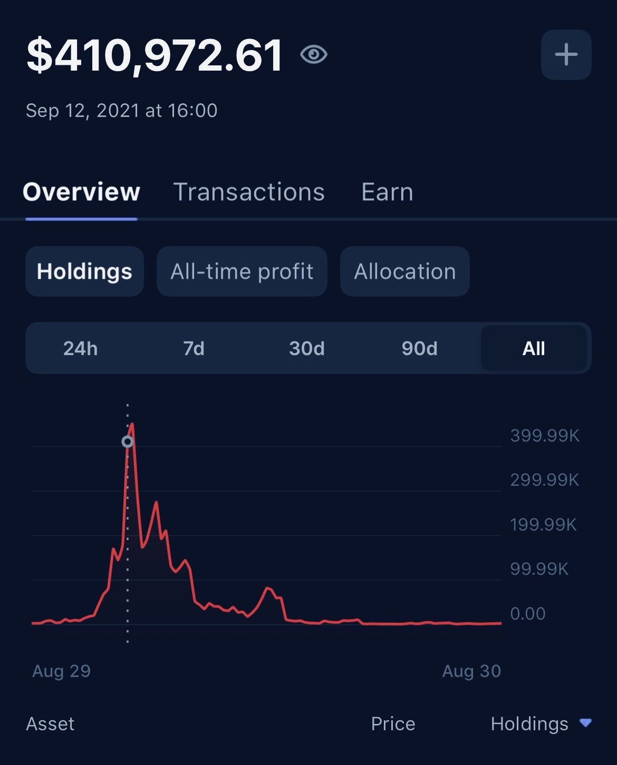Tap the portfolio balance amount

coord(155,55)
